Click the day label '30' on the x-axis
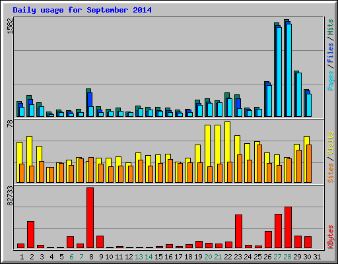The width and height of the screenshot is (338, 264). pos(307,257)
